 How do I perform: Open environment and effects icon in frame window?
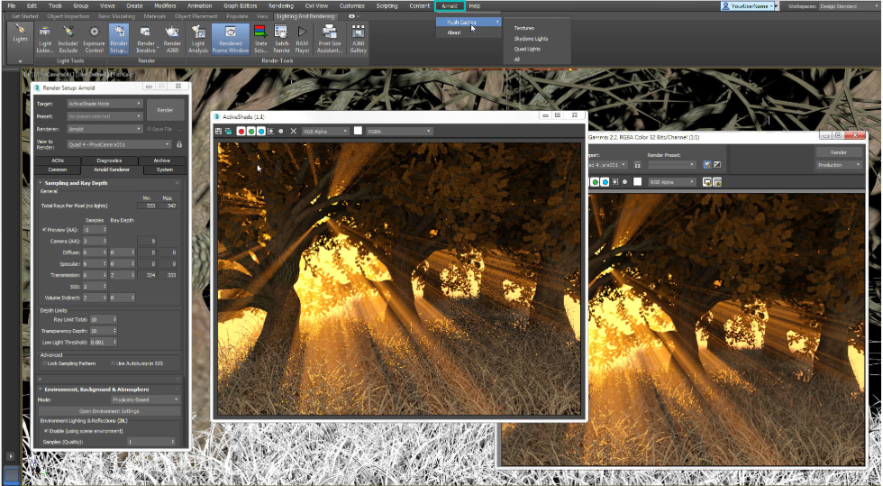[x=717, y=165]
